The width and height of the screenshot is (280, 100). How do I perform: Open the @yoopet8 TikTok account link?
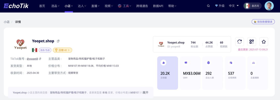tap(32, 59)
